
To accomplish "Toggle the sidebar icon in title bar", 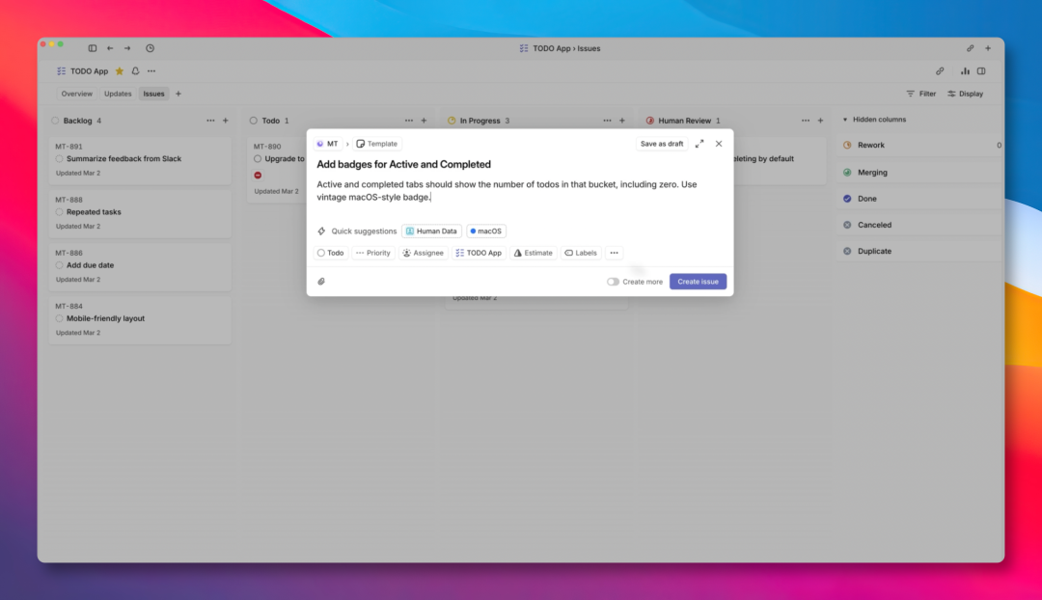I will (93, 48).
